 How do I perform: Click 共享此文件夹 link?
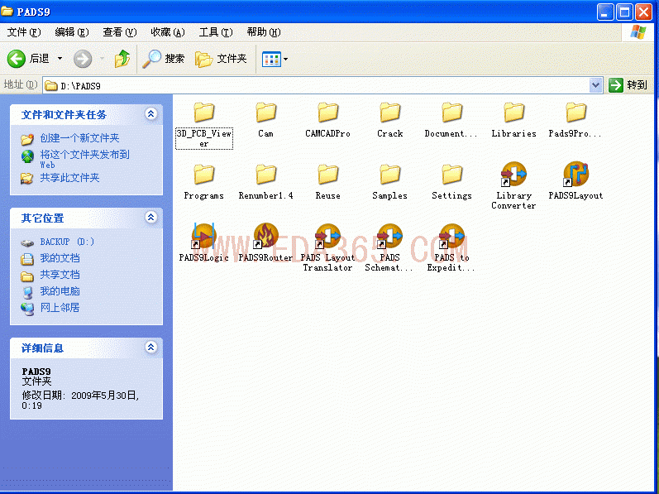point(69,178)
